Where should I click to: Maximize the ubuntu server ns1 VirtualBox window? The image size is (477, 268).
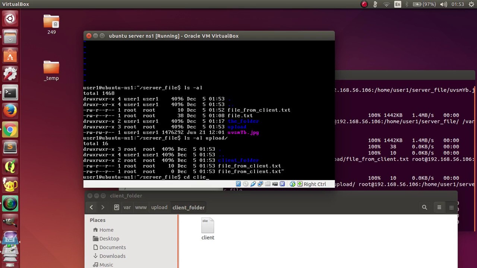click(102, 36)
